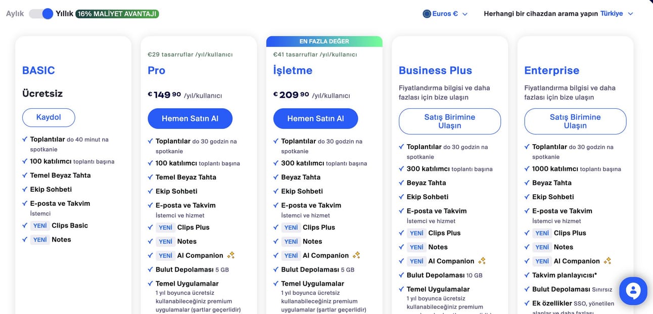This screenshot has width=653, height=314.
Task: Click Kaydol button in BASIC plan
Action: tap(49, 117)
